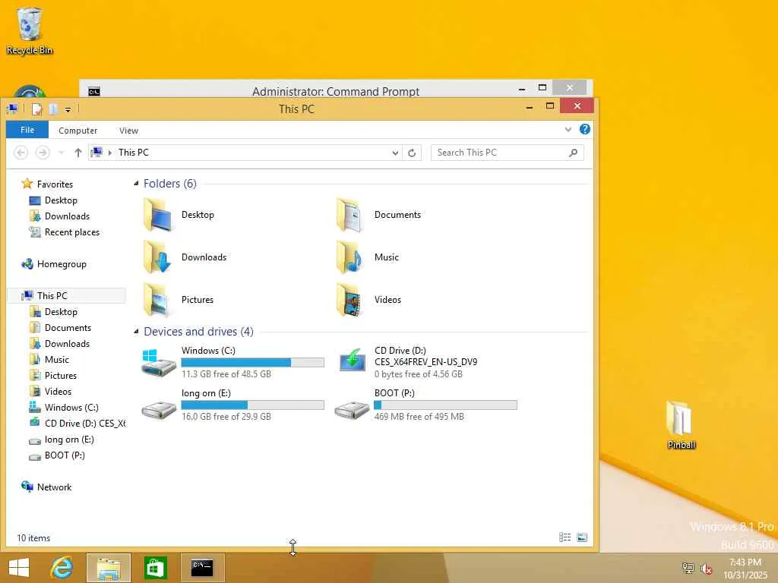The image size is (778, 583).
Task: Collapse the Devices and drives (4) group
Action: point(137,332)
